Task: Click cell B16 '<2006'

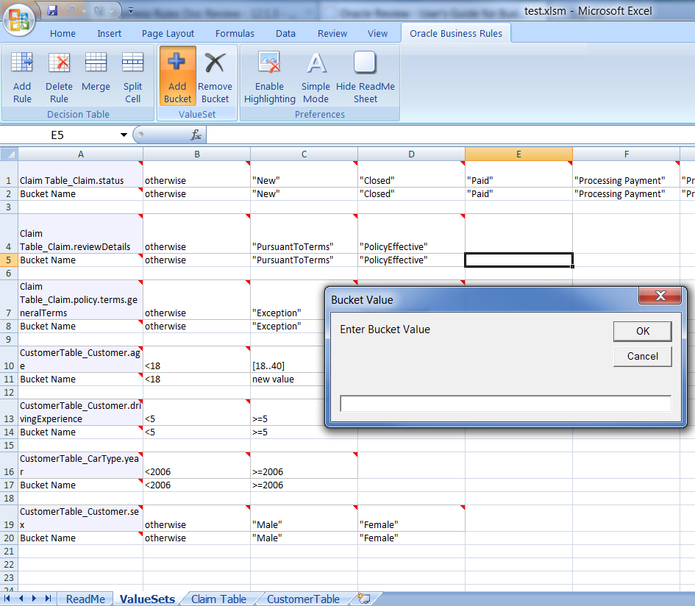Action: click(x=197, y=466)
